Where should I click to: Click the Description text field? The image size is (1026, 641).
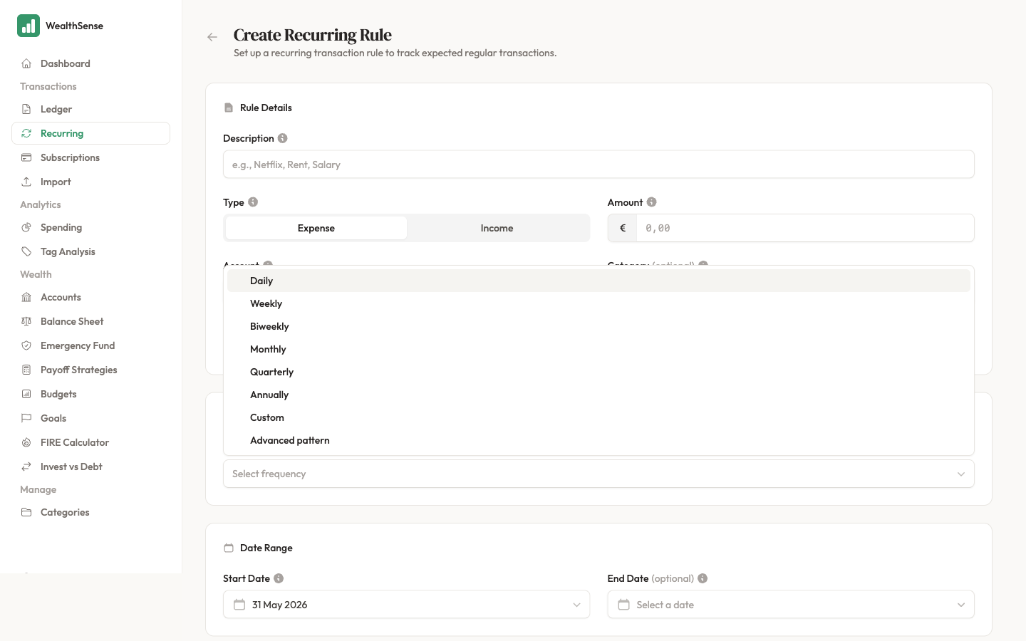(x=598, y=165)
